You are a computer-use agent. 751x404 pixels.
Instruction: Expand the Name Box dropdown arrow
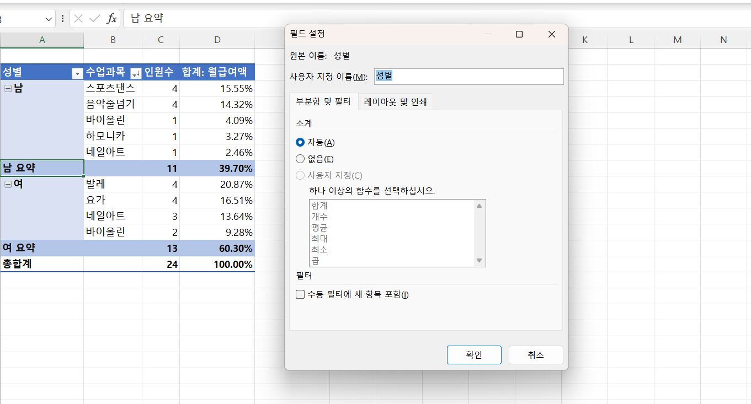48,19
